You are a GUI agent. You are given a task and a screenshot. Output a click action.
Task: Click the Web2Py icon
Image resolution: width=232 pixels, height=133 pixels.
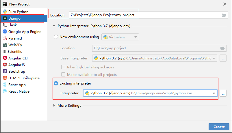pos(5,45)
